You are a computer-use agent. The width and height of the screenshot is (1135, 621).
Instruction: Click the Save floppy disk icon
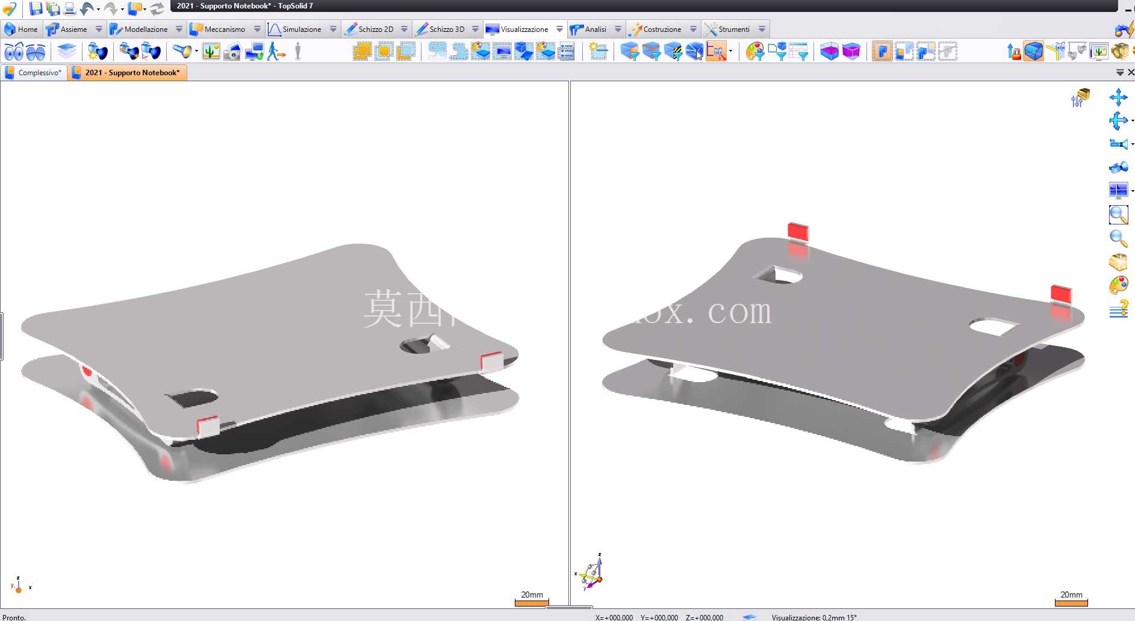click(36, 8)
